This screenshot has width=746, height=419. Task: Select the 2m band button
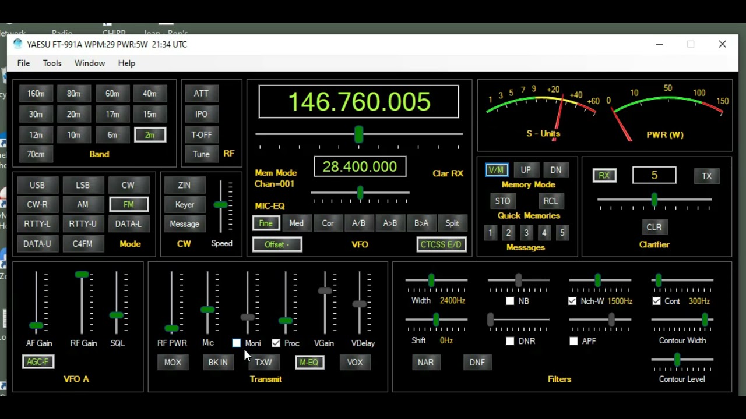pos(150,134)
